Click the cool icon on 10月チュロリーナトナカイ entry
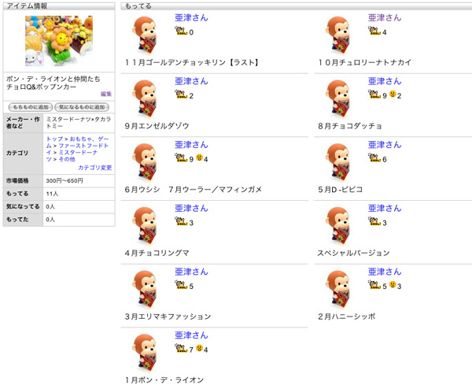472x389 pixels. coord(374,31)
